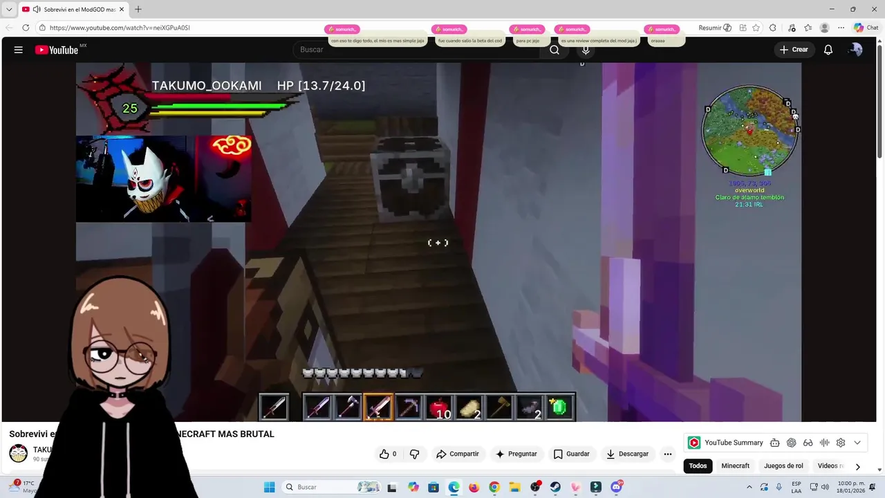The height and width of the screenshot is (498, 885).
Task: Like the video with thumbs up
Action: coord(388,454)
